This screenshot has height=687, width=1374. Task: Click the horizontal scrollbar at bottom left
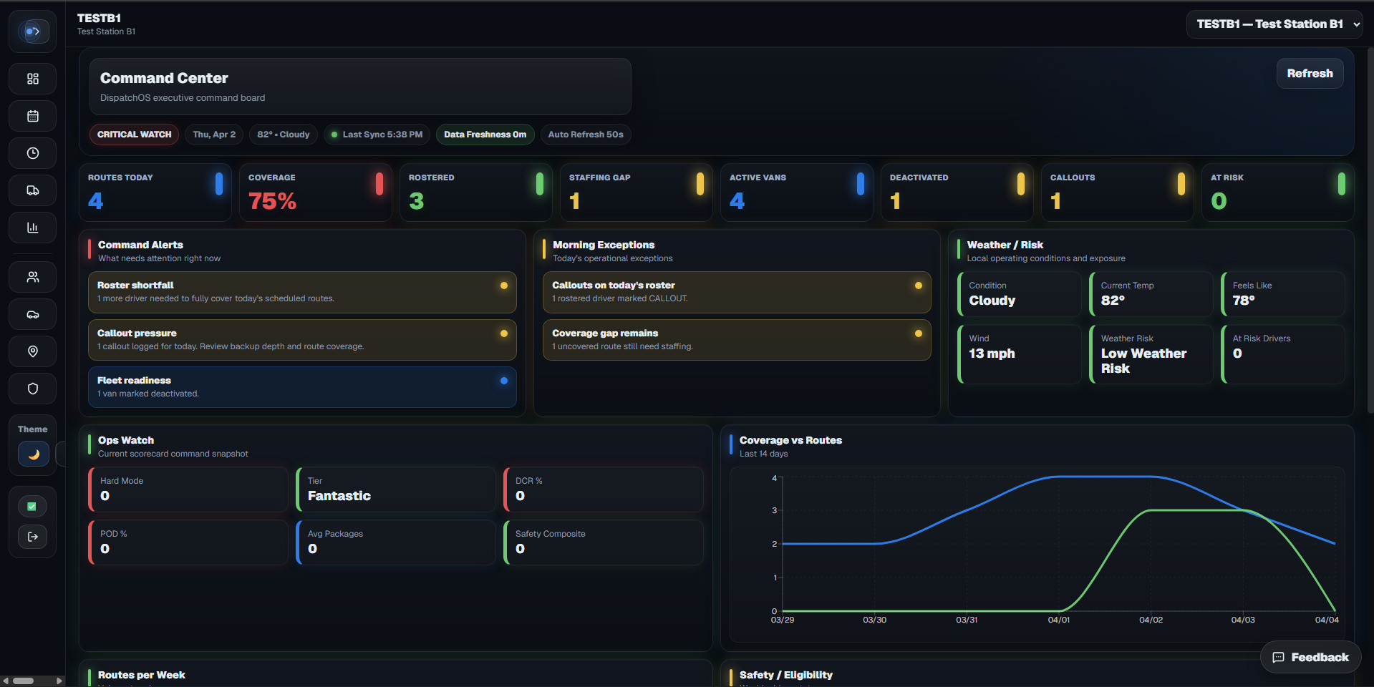24,681
